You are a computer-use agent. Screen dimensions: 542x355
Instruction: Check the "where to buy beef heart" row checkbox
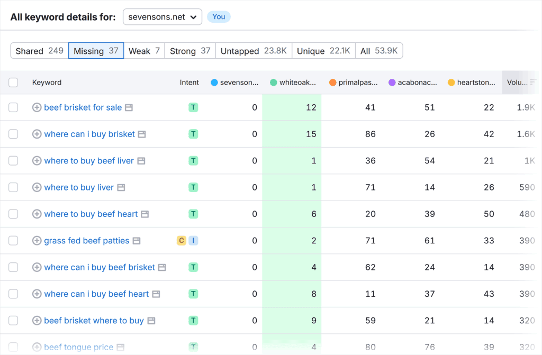click(13, 214)
